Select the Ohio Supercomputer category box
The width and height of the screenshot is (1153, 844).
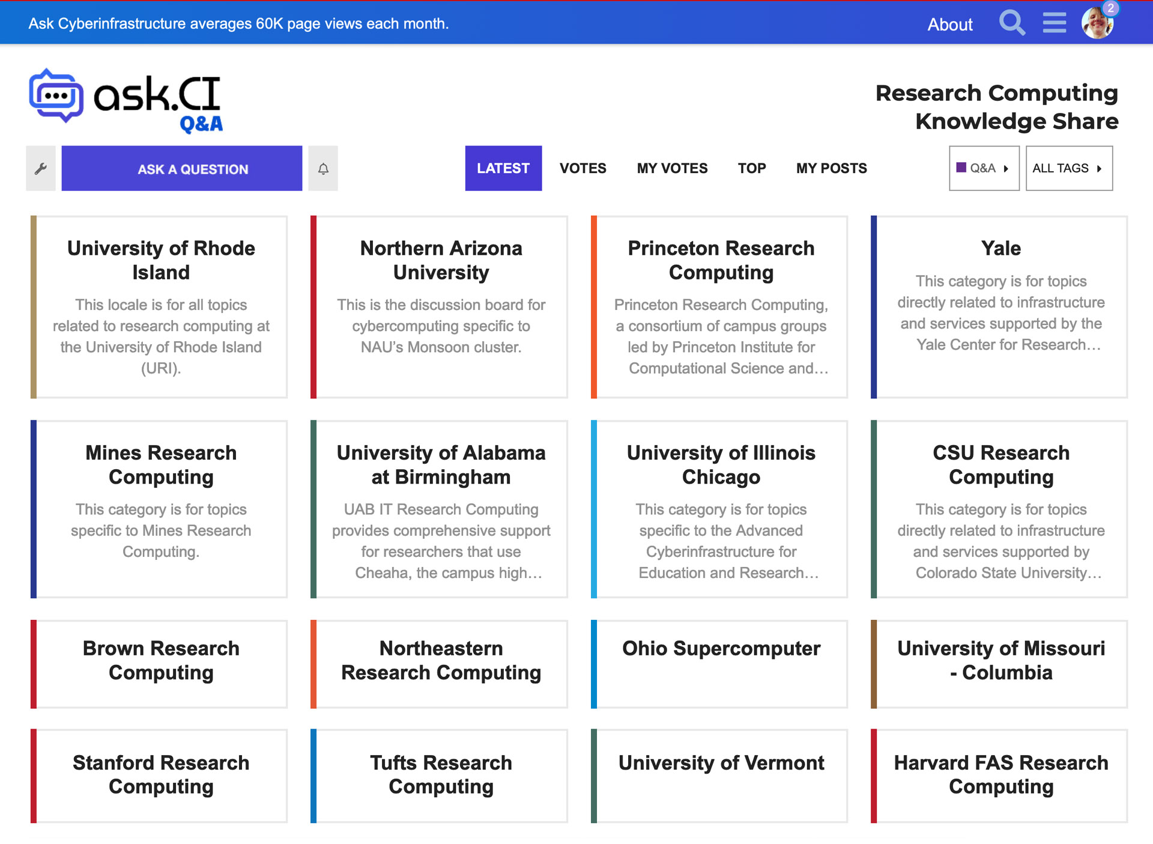(x=721, y=649)
